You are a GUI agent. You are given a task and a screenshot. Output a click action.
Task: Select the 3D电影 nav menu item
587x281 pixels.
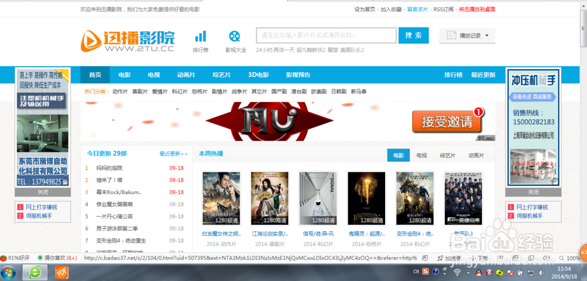pos(259,75)
